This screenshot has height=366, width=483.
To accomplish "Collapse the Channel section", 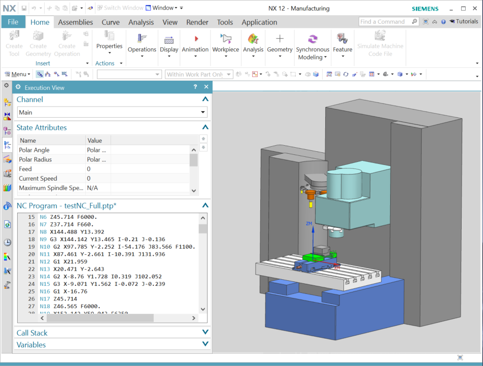I will click(205, 99).
